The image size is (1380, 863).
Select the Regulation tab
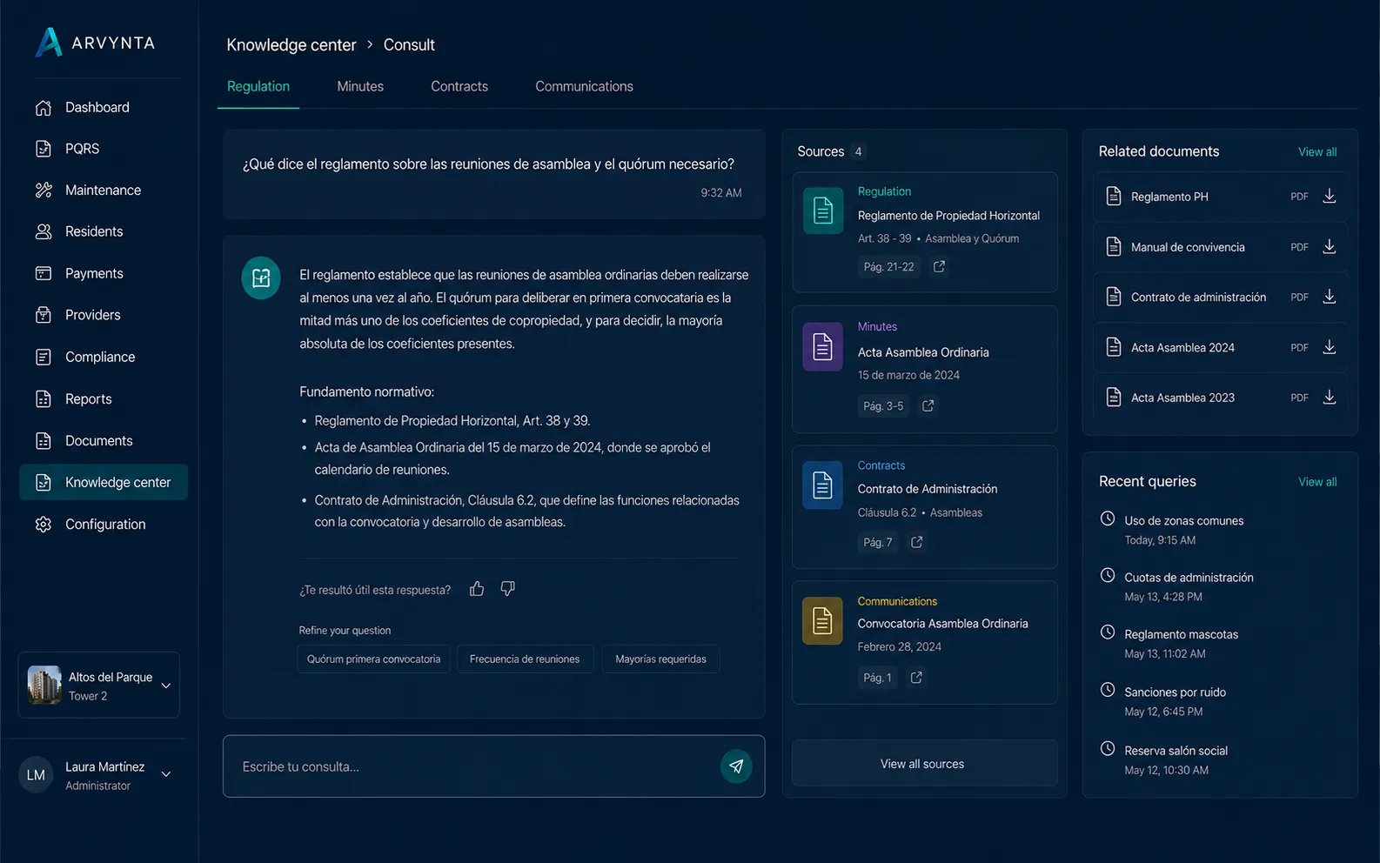coord(258,86)
